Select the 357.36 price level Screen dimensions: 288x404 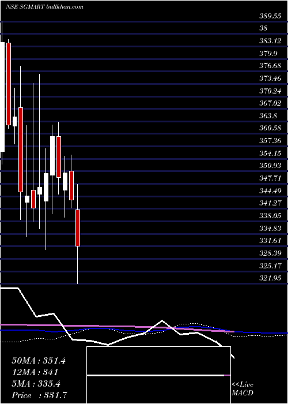tap(270, 141)
